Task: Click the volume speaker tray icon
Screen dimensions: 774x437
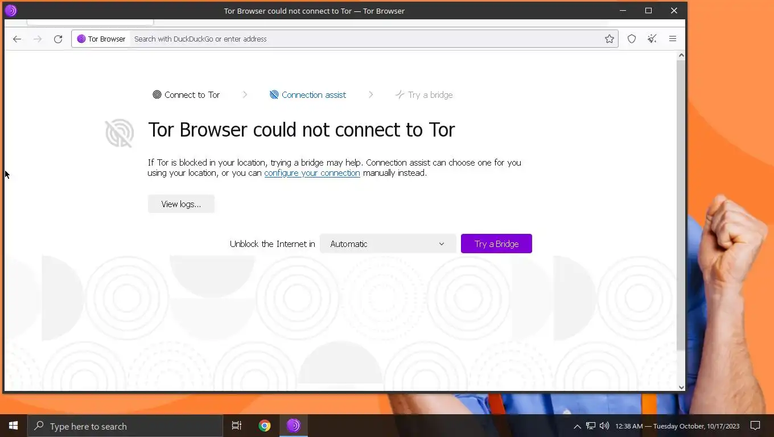Action: point(604,426)
